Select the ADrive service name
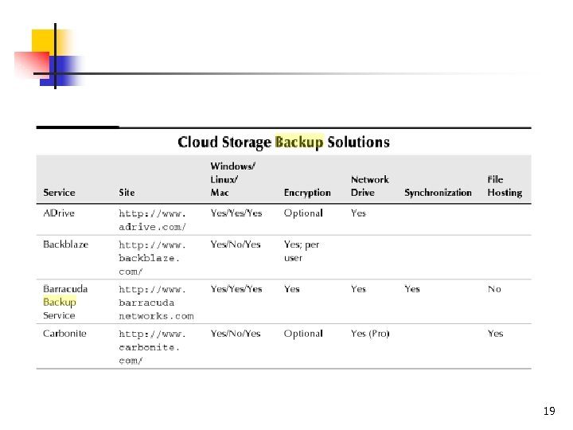Viewport: 573px width, 430px height. (58, 213)
